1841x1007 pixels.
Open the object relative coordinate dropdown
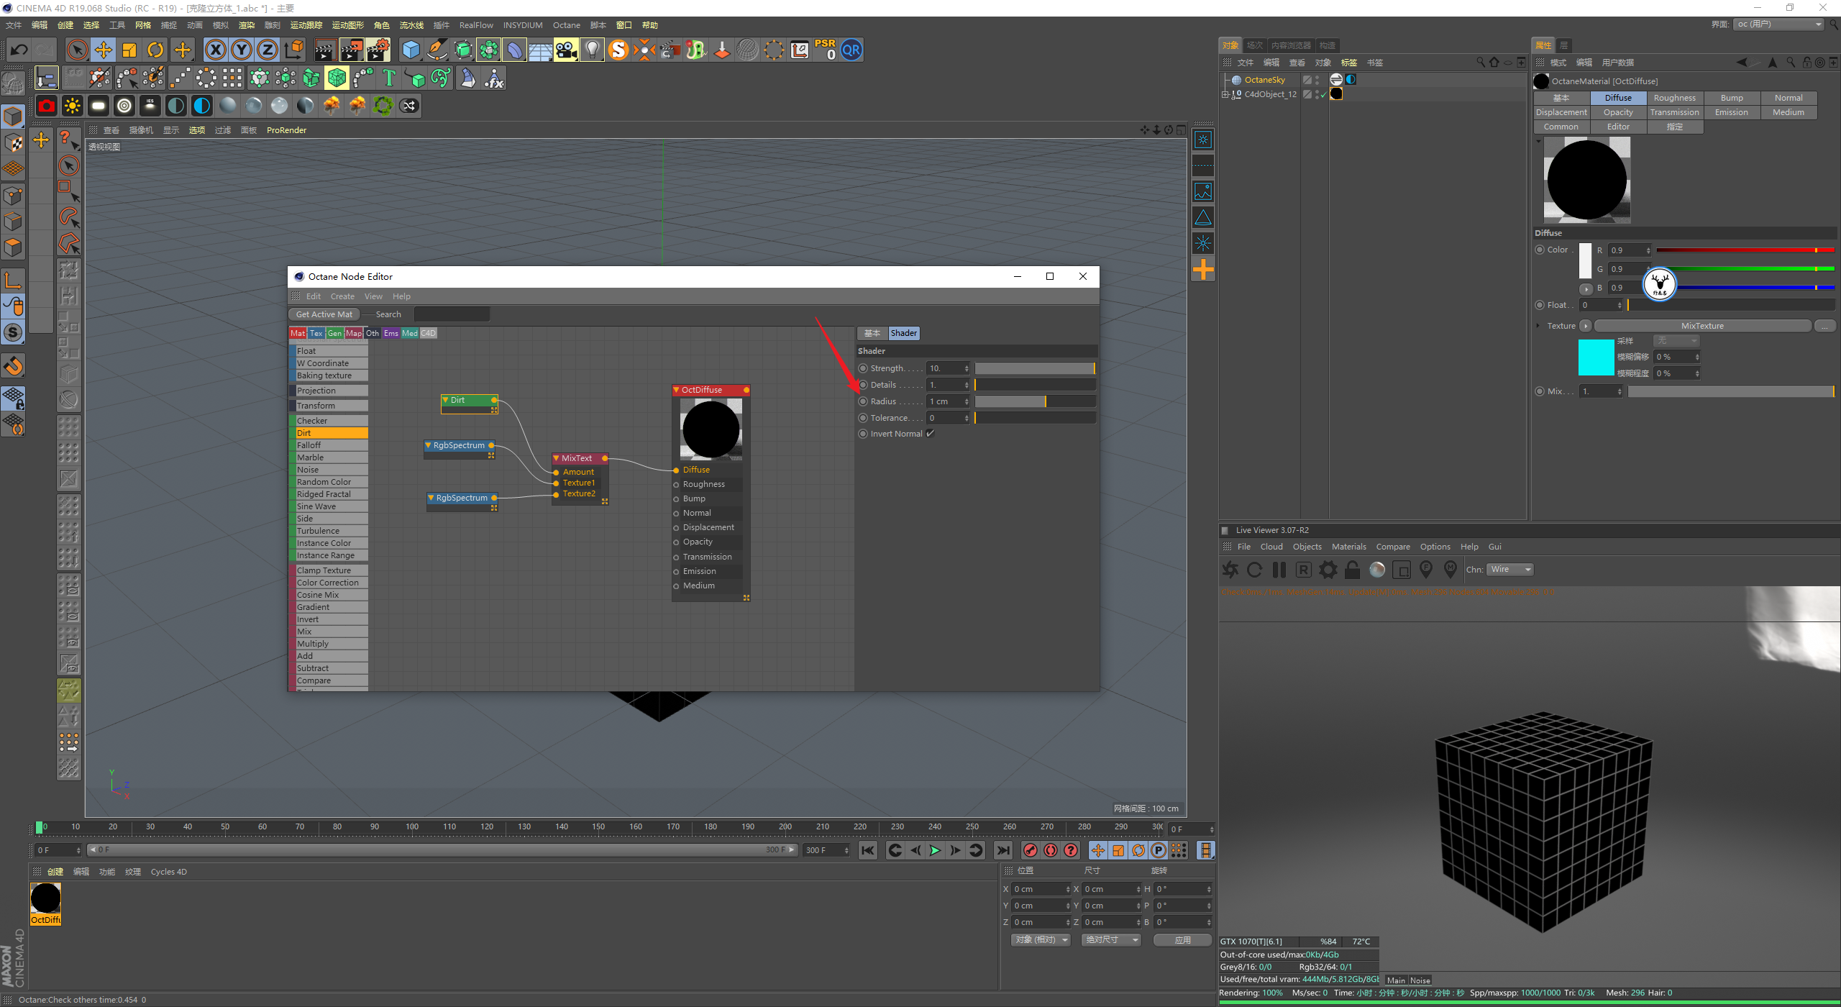click(1041, 940)
